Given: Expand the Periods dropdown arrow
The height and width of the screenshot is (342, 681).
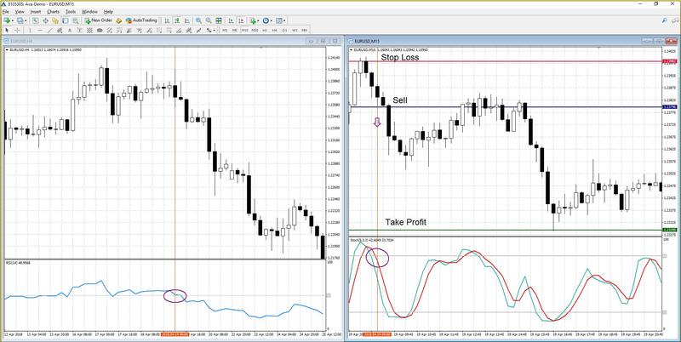Looking at the screenshot, I should (x=272, y=20).
